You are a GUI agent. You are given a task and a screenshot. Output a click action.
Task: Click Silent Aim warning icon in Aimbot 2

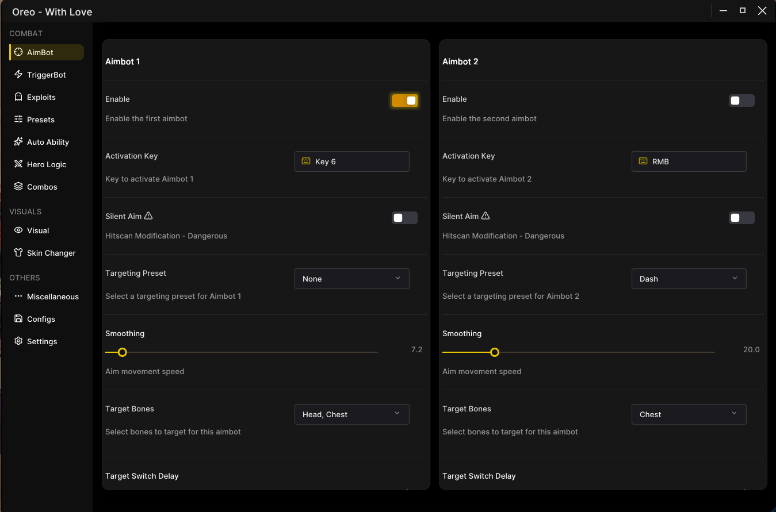point(486,215)
